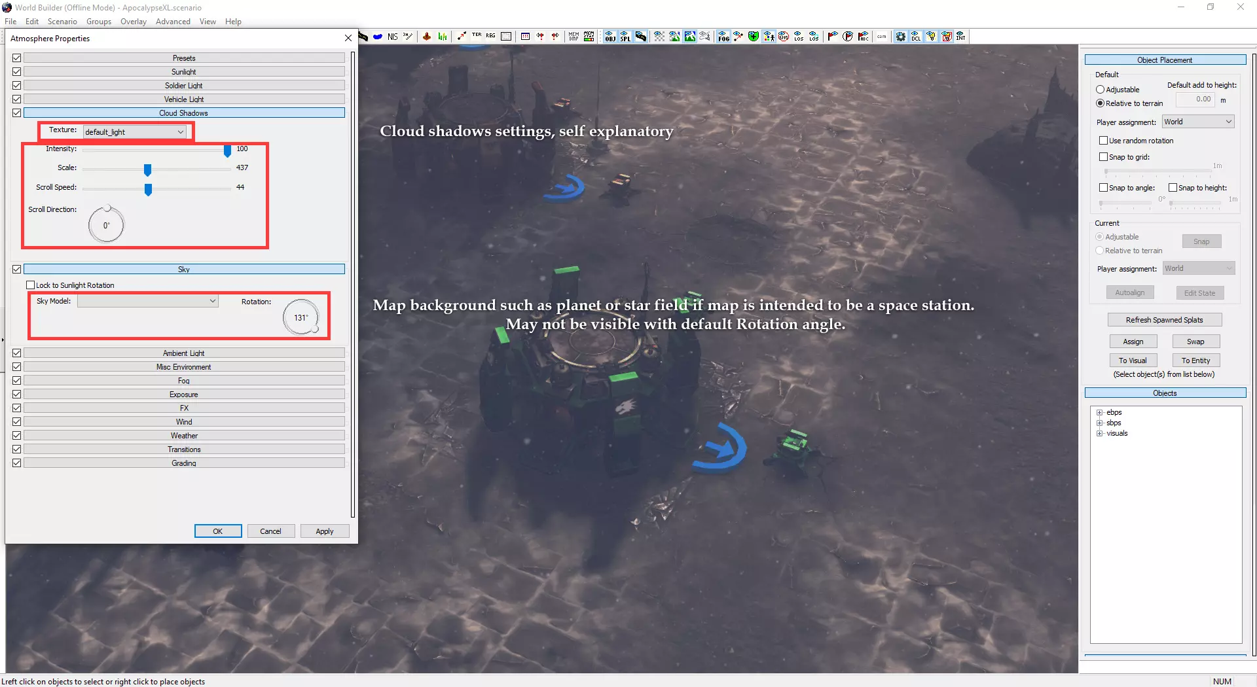Click OK in Atmosphere Properties
1257x687 pixels.
(218, 531)
